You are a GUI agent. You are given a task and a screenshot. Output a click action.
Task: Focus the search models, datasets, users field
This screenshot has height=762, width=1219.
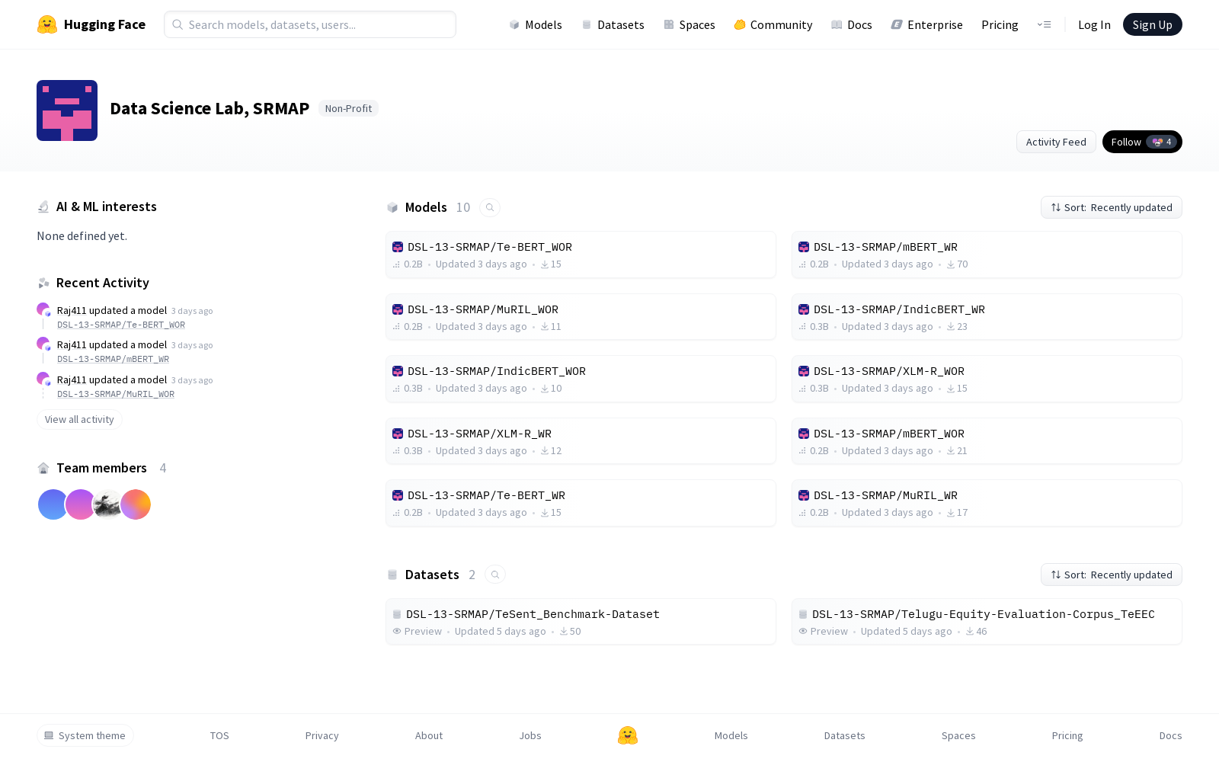coord(310,24)
